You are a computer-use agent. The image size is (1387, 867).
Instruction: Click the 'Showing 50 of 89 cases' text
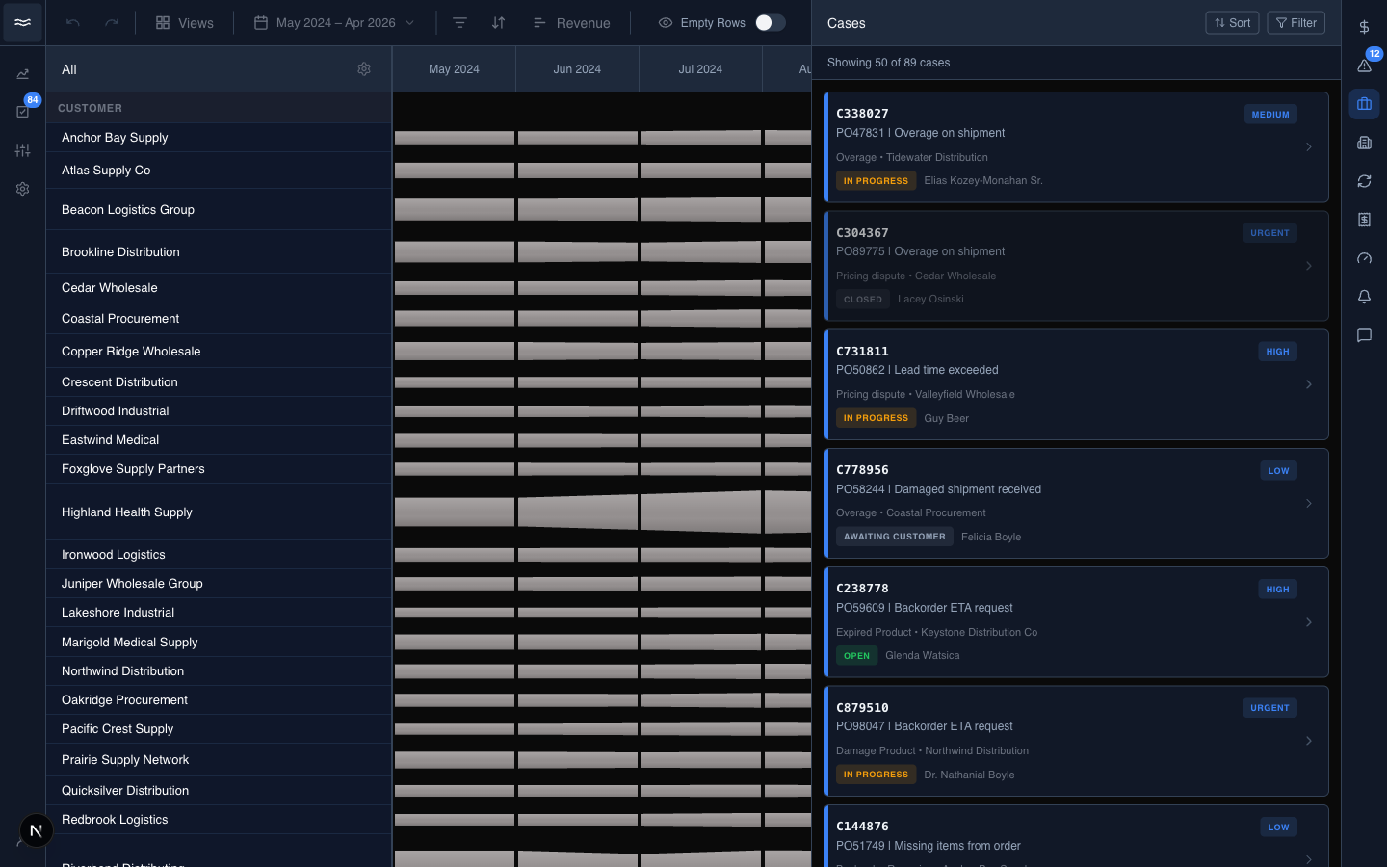(x=888, y=63)
